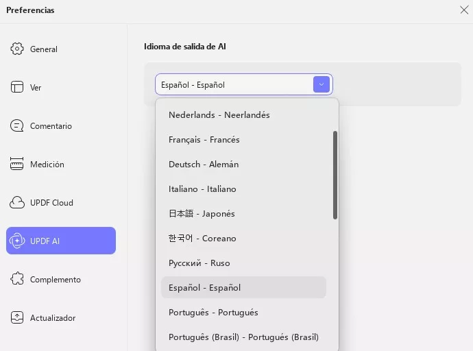Screen dimensions: 473x351
Task: Click the UPDF AI sparkle icon
Action: (x=17, y=241)
